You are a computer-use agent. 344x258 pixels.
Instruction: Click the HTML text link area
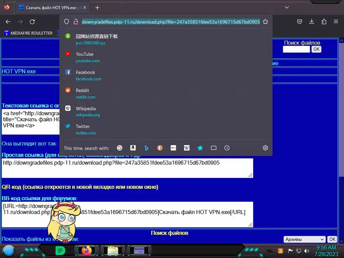(31, 122)
